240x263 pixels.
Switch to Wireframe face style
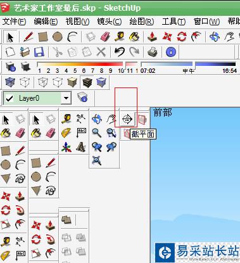point(43,82)
